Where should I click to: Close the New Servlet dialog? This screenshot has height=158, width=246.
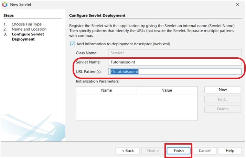[237, 4]
